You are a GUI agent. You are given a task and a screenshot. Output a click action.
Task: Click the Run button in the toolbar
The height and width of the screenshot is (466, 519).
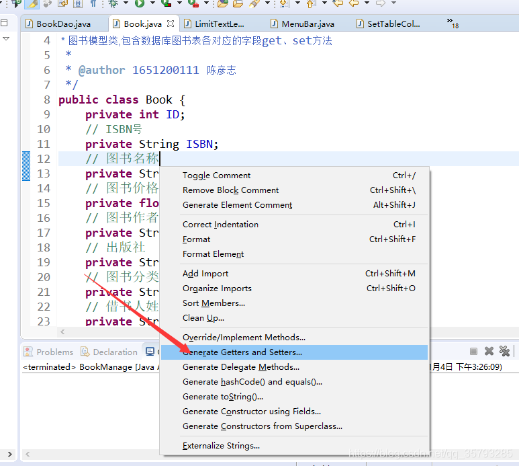coord(139,3)
